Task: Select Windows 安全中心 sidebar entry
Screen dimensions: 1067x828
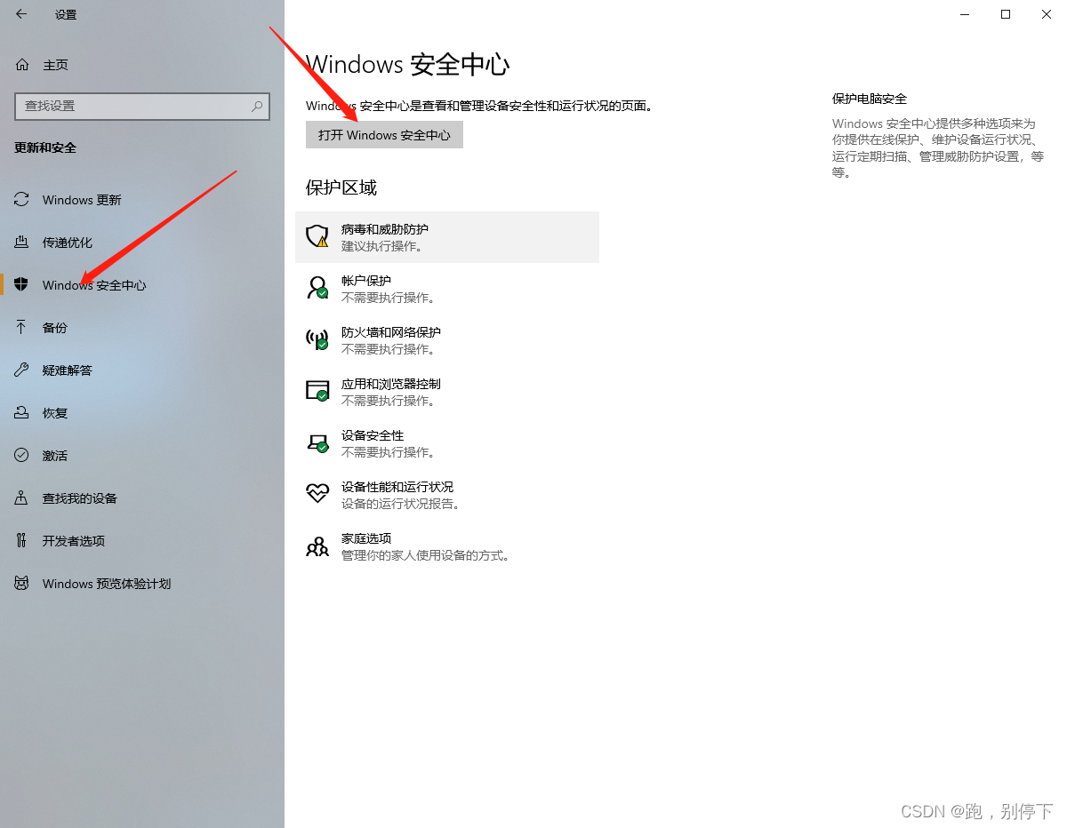Action: coord(142,285)
